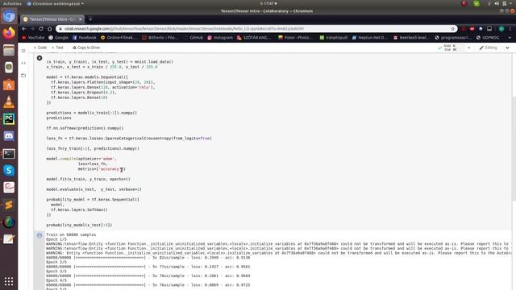Viewport: 516px width, 290px height.
Task: Open Discord from the dock
Action: 9,136
